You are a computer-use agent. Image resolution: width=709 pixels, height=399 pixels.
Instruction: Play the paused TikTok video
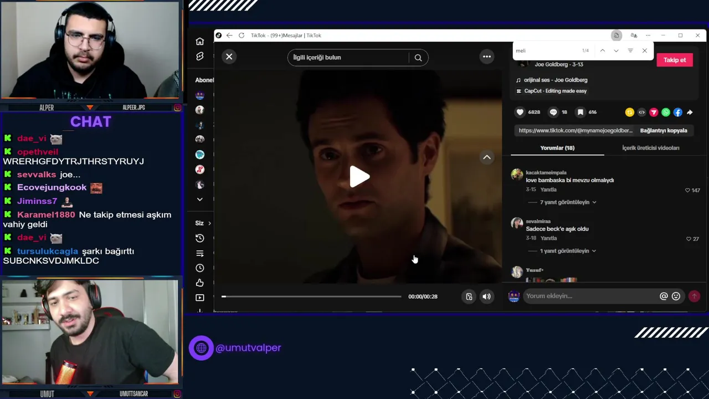pyautogui.click(x=359, y=177)
